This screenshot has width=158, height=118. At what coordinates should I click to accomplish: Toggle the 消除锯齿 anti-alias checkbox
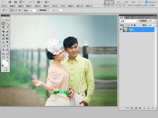[38, 10]
